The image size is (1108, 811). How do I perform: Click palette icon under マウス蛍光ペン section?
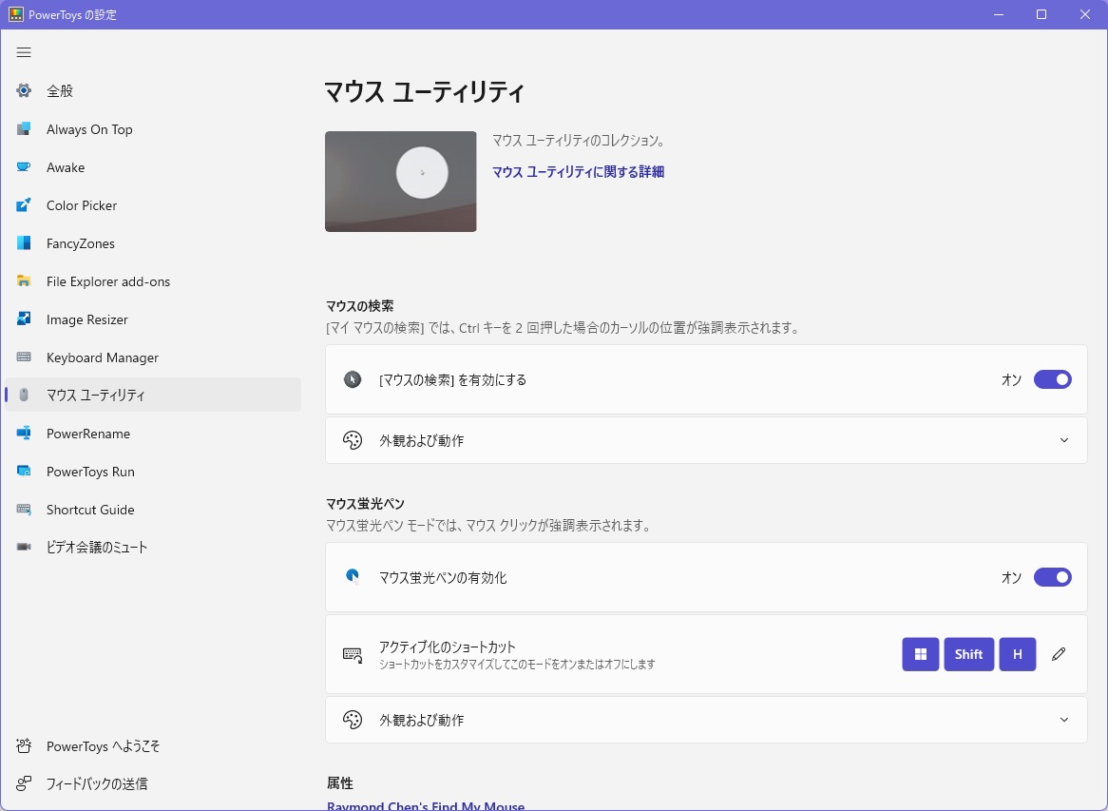[352, 720]
